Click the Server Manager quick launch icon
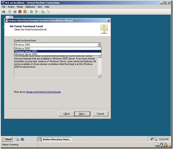173x149 pixels. (x=18, y=140)
